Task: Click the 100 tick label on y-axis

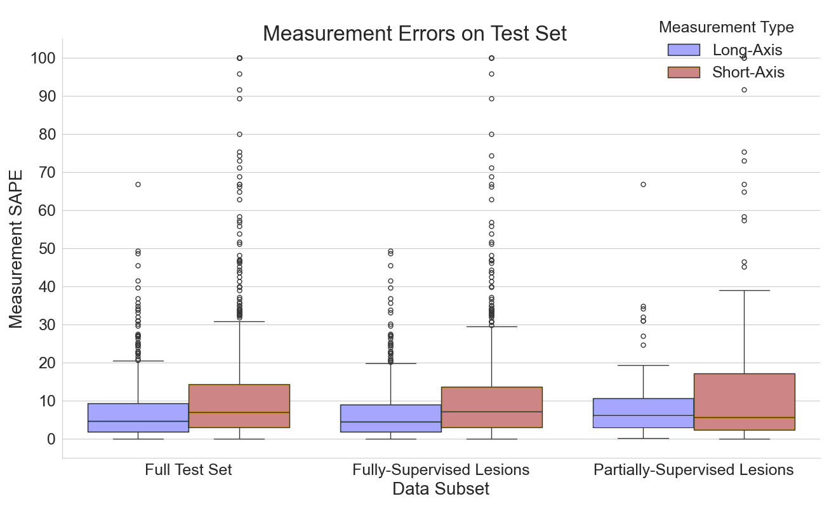Action: [x=43, y=58]
